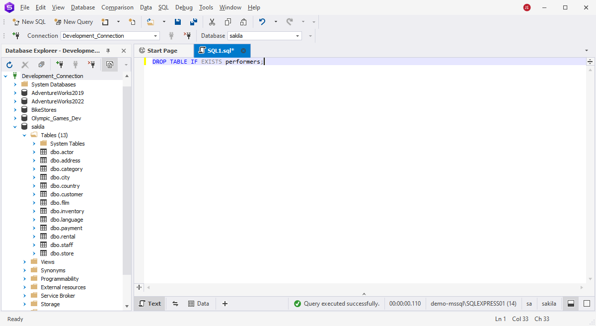Click the Cut scissors icon
The height and width of the screenshot is (326, 596).
click(212, 22)
